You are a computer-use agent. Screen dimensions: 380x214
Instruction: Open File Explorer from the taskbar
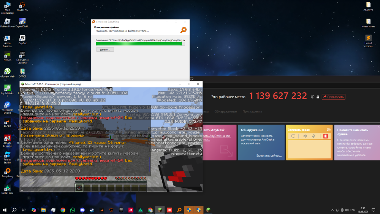43,210
